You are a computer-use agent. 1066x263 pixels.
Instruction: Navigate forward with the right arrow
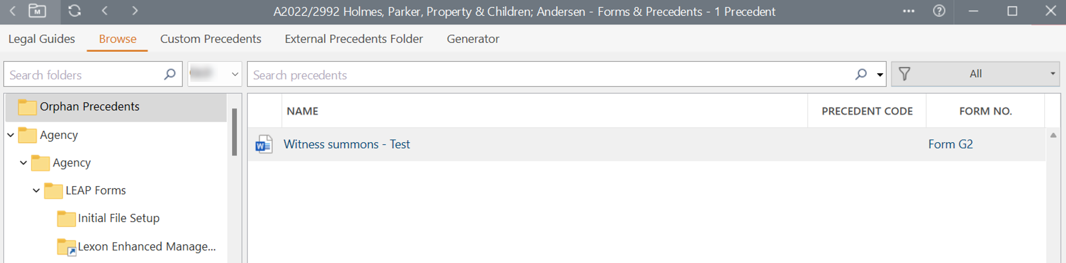point(135,11)
